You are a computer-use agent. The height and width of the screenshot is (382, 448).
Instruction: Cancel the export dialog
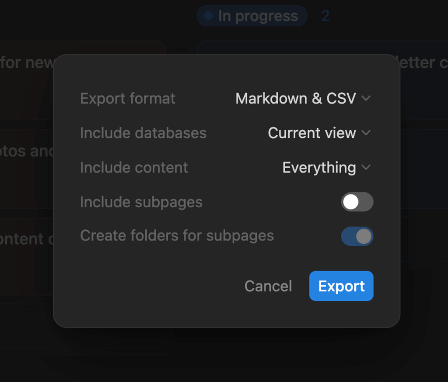(268, 286)
